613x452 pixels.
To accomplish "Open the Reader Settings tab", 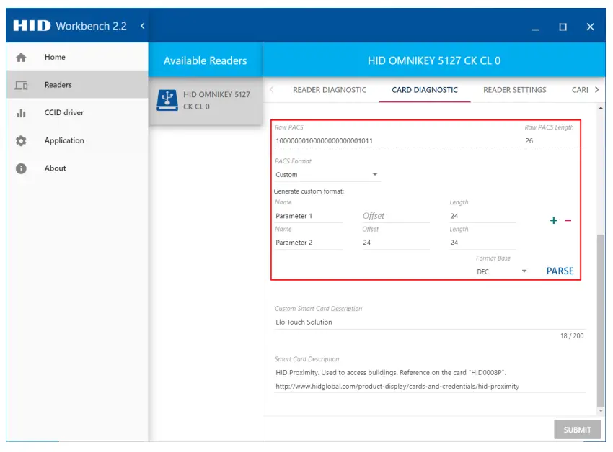I will click(514, 90).
